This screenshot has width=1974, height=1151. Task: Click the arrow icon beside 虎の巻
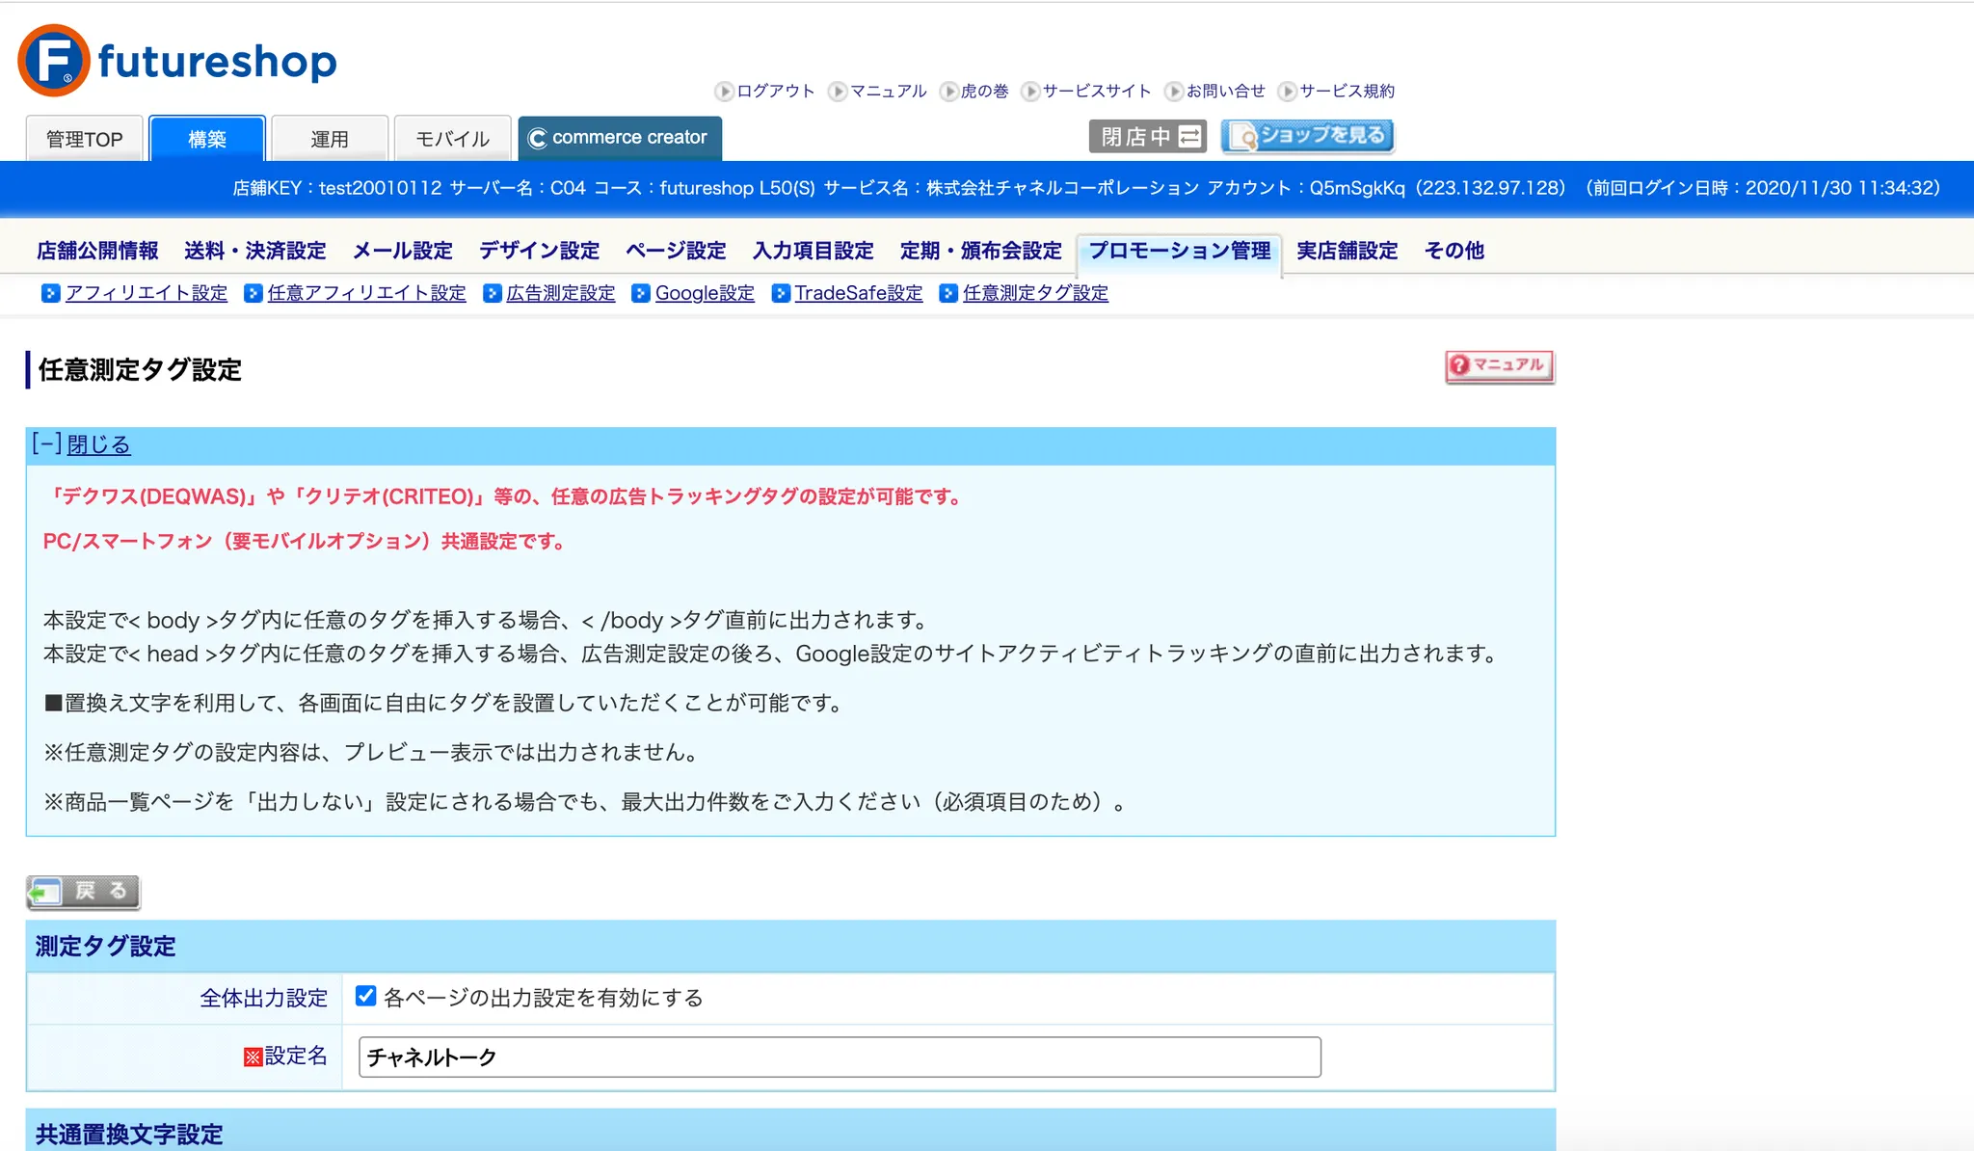949,92
